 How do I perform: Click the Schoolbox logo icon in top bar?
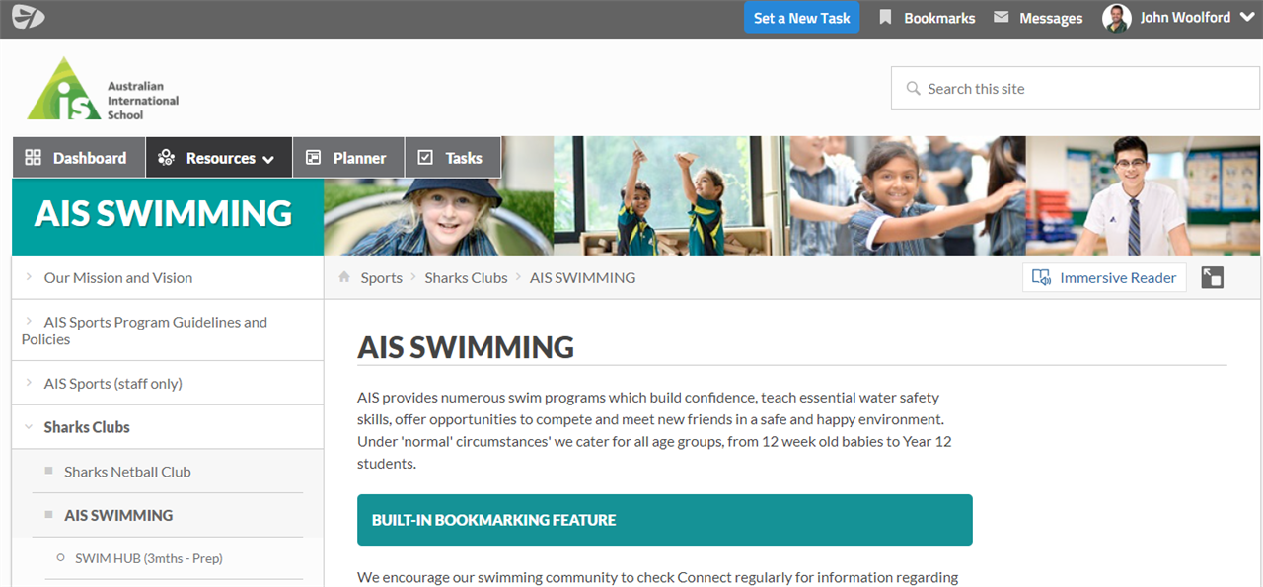pos(28,17)
